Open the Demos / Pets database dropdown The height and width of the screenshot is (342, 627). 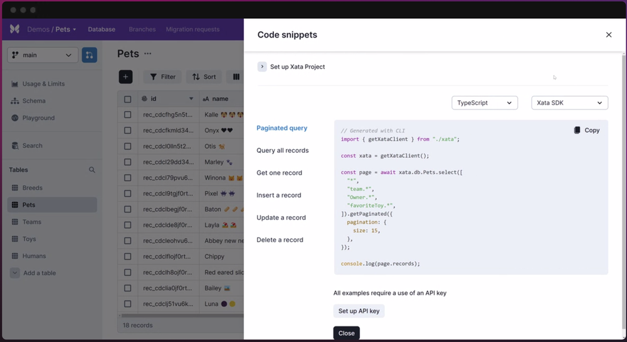[51, 29]
